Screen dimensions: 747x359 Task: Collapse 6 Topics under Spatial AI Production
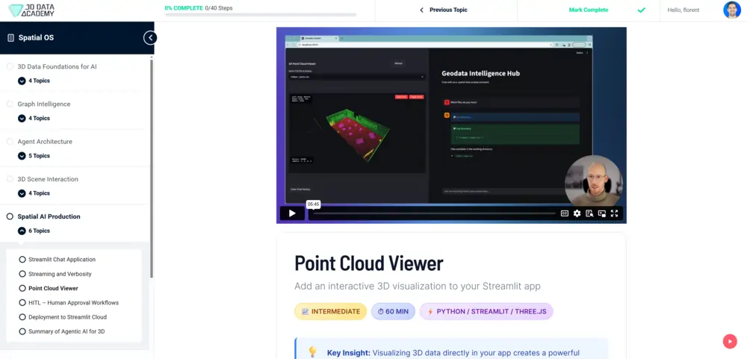pos(34,231)
